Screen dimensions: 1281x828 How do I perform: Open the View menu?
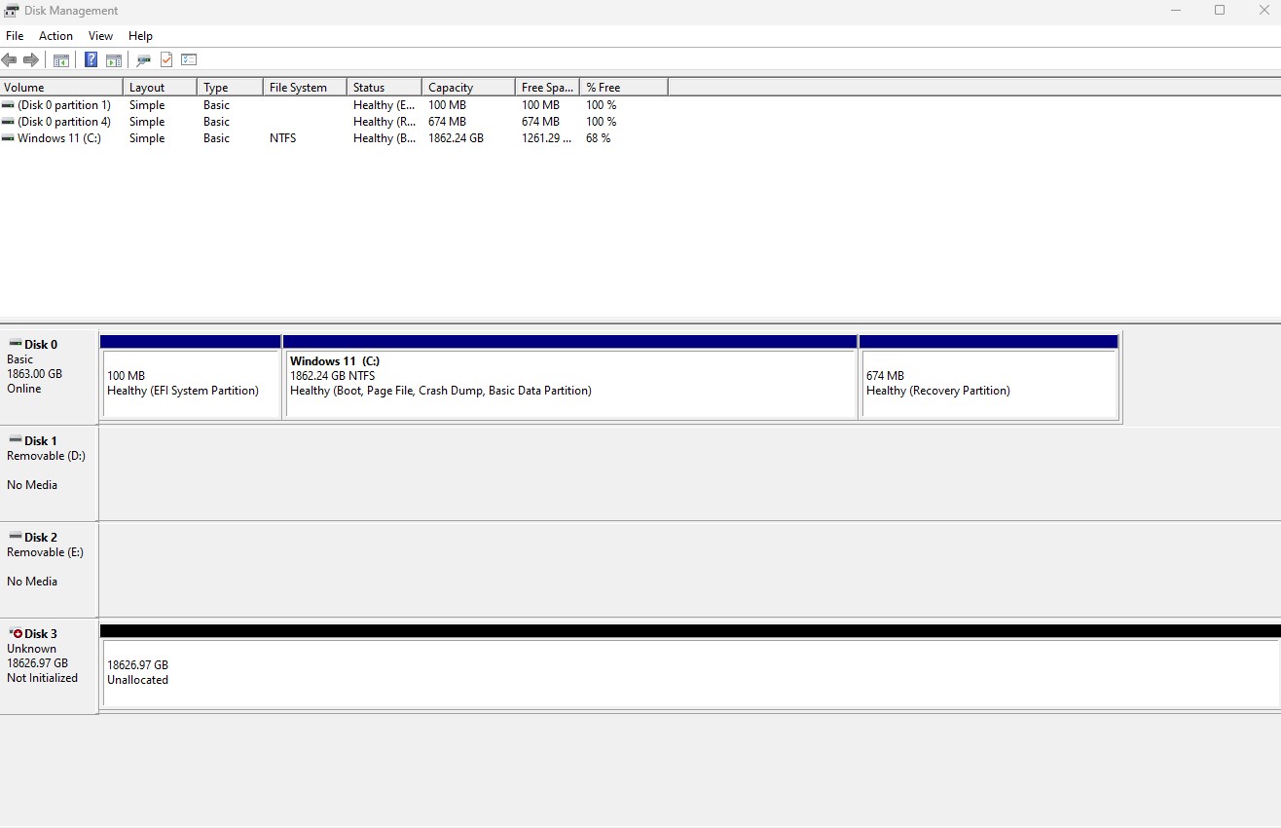pos(100,36)
